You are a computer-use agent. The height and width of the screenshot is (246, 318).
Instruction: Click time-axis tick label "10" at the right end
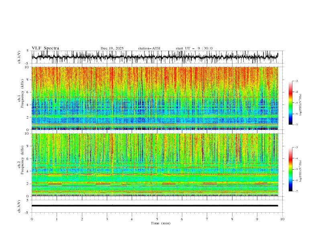click(282, 219)
